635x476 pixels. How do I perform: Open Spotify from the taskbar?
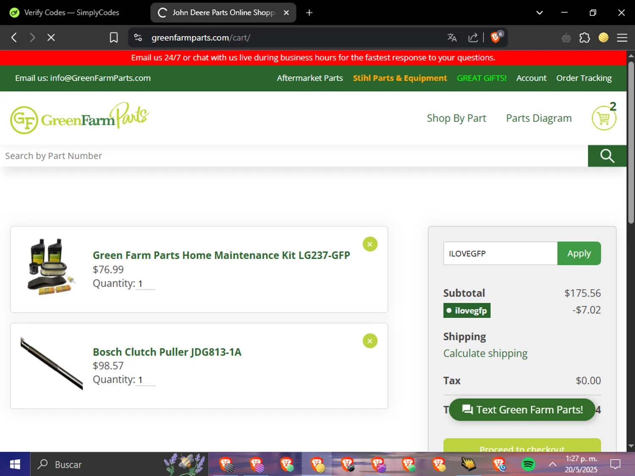click(x=528, y=464)
